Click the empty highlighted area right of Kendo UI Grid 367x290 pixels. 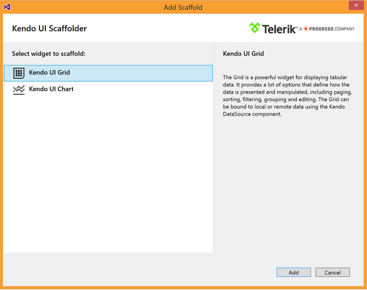pyautogui.click(x=141, y=73)
